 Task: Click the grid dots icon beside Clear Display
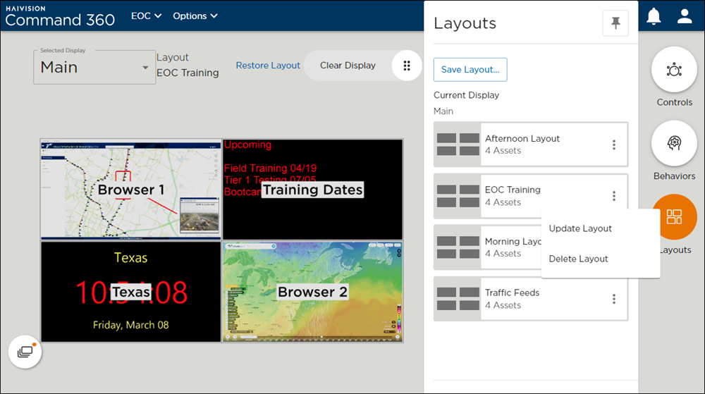[407, 66]
